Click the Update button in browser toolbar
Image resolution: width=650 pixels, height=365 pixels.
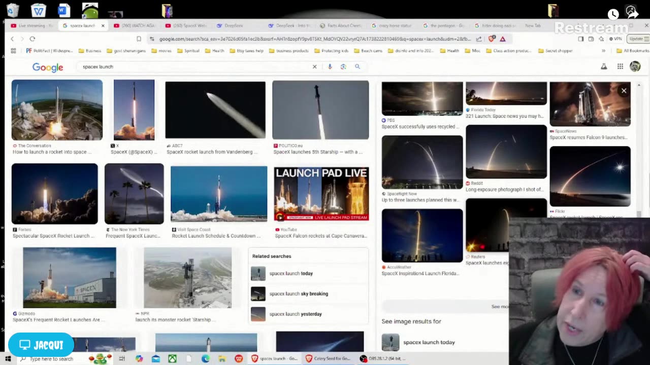coord(638,39)
